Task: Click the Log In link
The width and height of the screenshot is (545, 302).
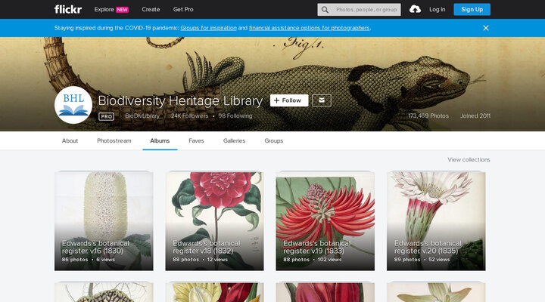Action: [438, 9]
